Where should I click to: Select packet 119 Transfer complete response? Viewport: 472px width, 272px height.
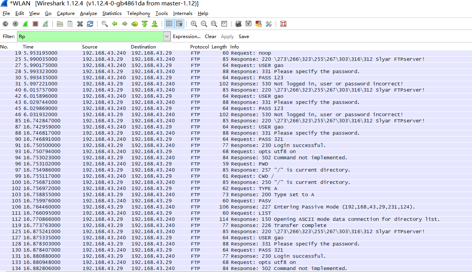tap(236, 225)
